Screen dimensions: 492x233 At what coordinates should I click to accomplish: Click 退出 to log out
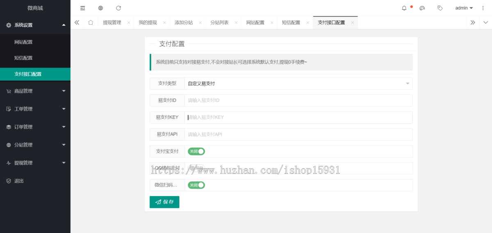(x=19, y=181)
